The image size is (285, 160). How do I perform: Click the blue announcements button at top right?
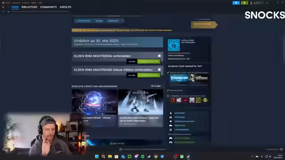pyautogui.click(x=236, y=3)
